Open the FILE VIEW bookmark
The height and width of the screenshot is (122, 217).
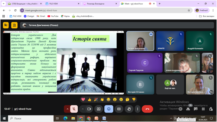[15, 16]
